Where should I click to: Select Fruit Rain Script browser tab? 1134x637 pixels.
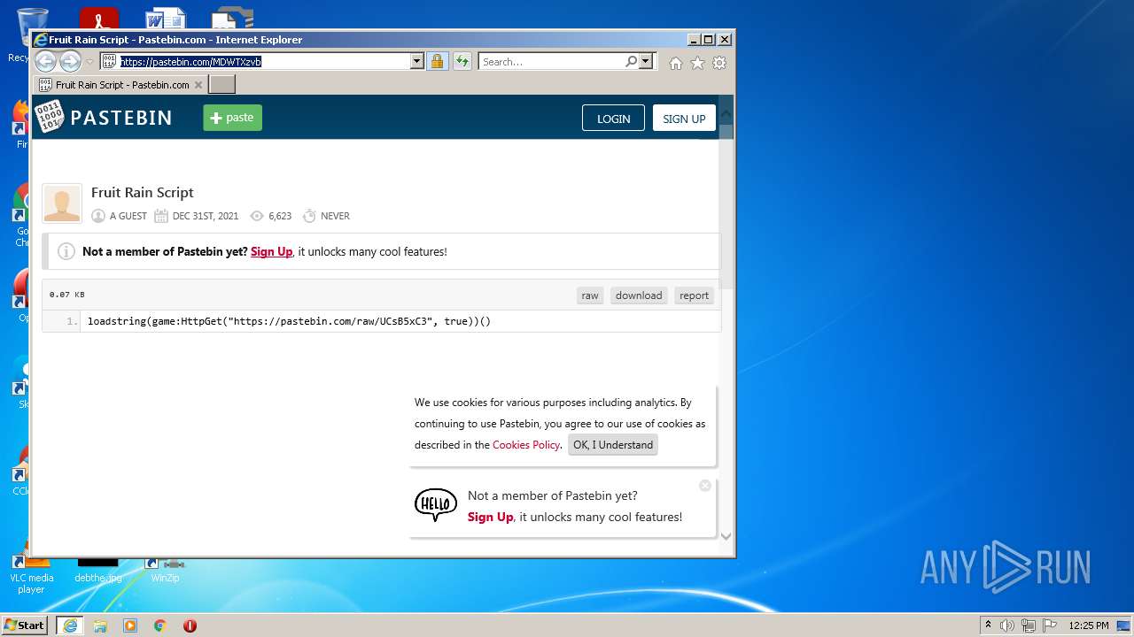tap(120, 85)
